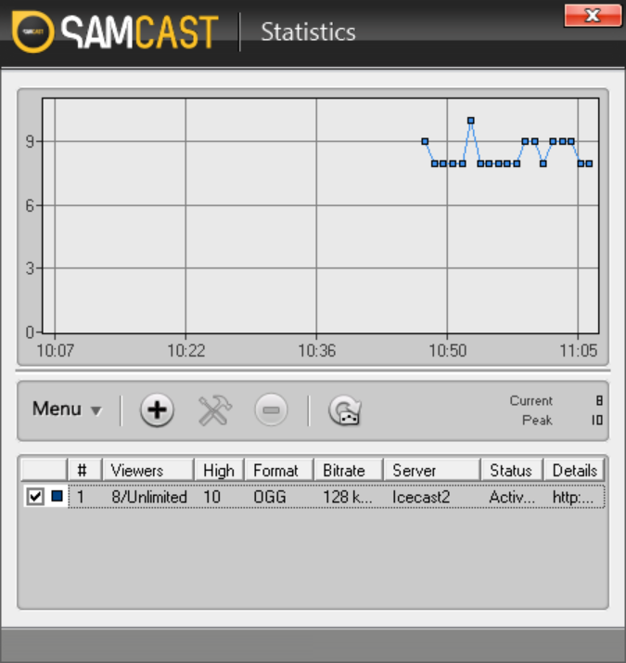
Task: Click the SAMCAST logo icon
Action: pyautogui.click(x=33, y=32)
